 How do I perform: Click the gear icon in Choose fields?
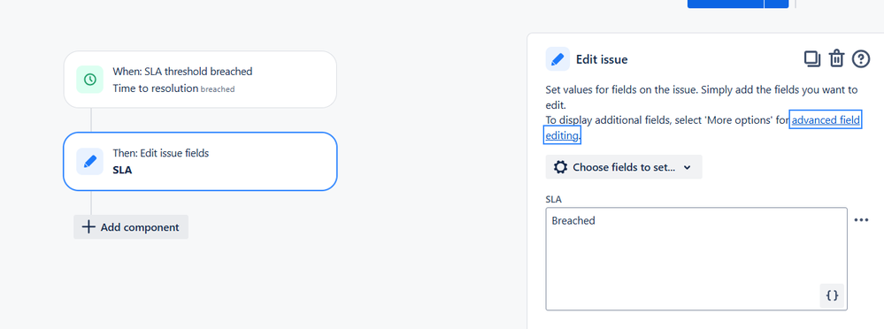pos(560,167)
